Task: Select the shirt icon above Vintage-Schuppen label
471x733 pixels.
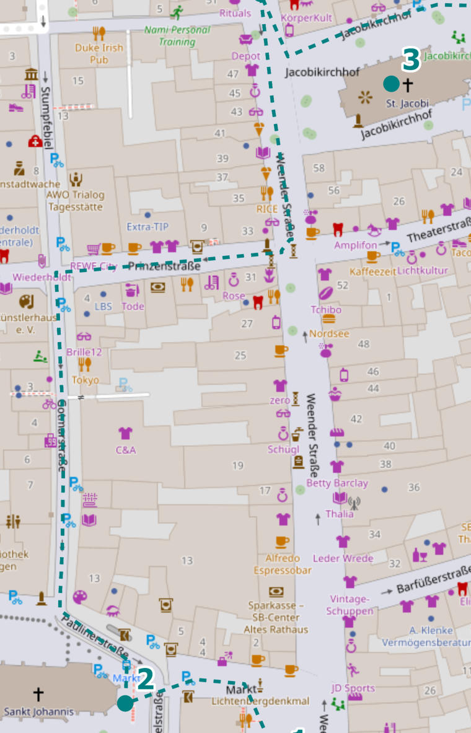Action: pyautogui.click(x=350, y=582)
